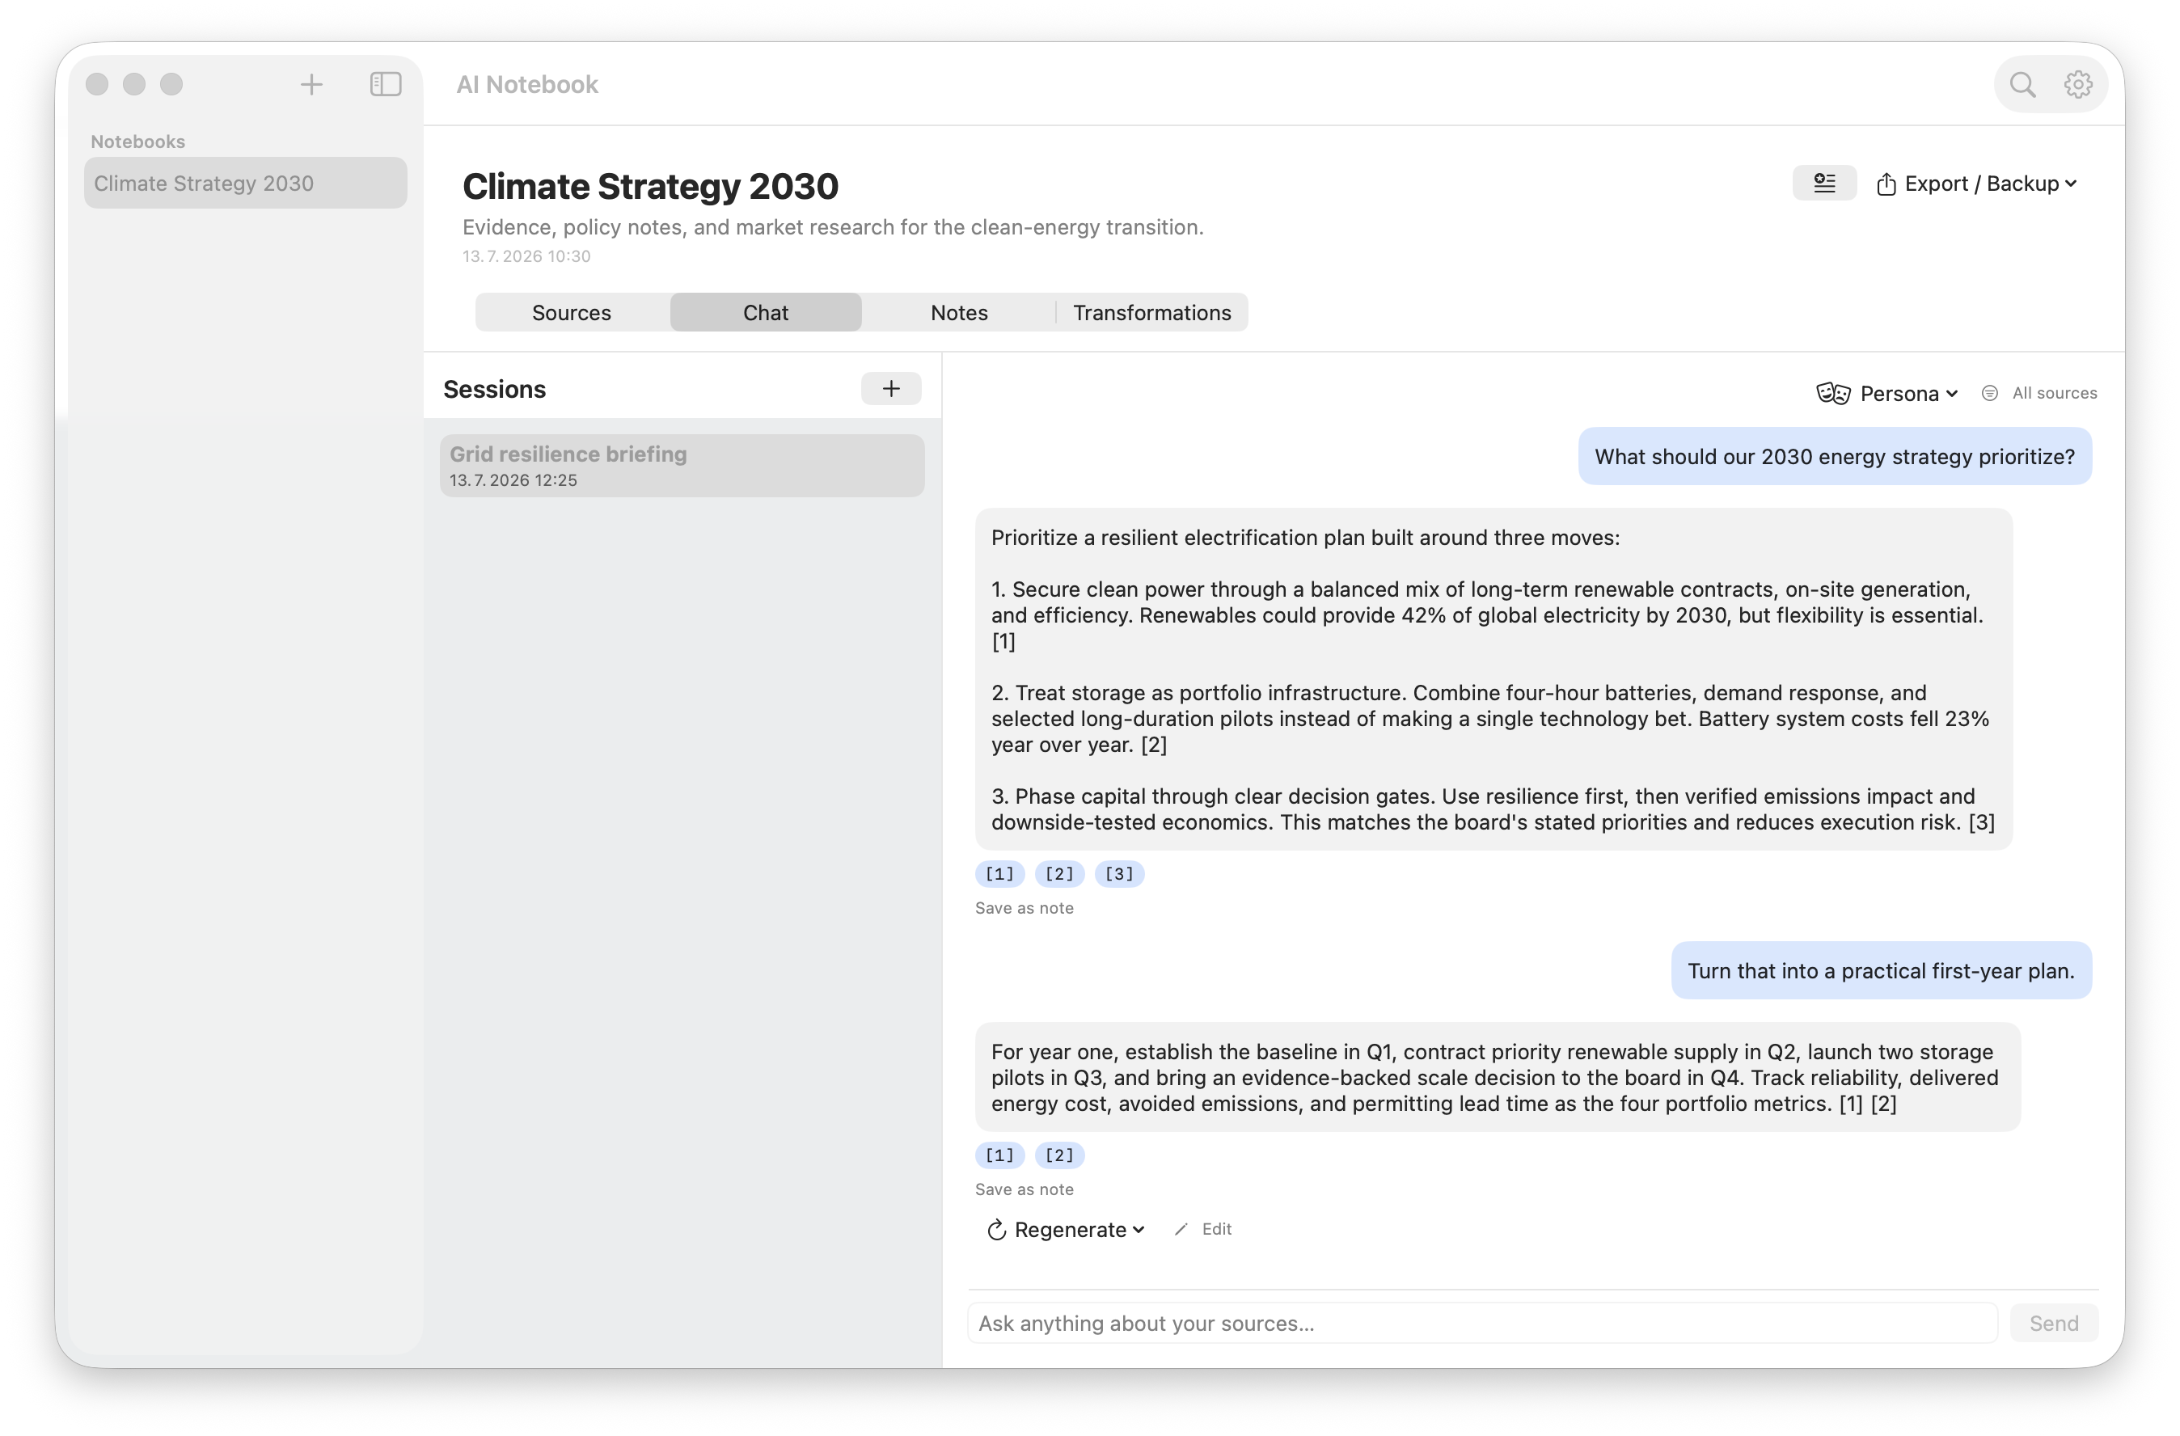Click the share icon on Export / Backup
The width and height of the screenshot is (2180, 1436).
tap(1886, 184)
